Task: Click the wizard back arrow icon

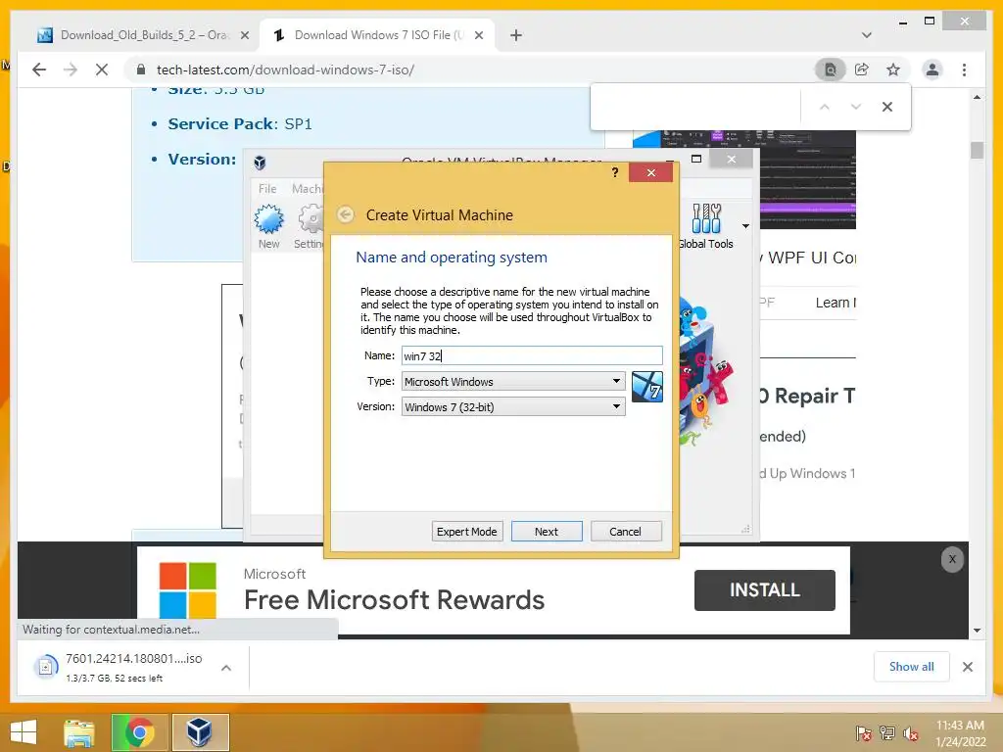Action: [x=346, y=214]
